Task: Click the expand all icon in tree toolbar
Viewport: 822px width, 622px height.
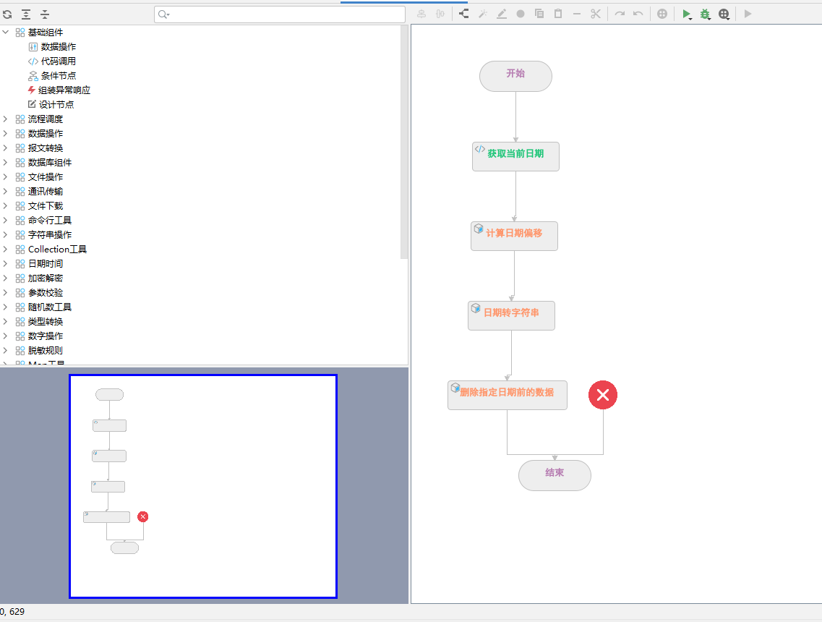Action: tap(26, 14)
